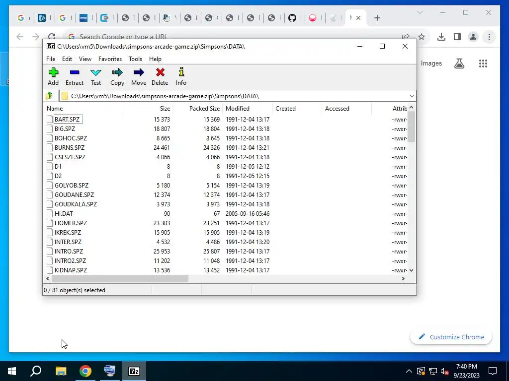Sort by Modified column header
Image resolution: width=509 pixels, height=381 pixels.
pos(248,109)
